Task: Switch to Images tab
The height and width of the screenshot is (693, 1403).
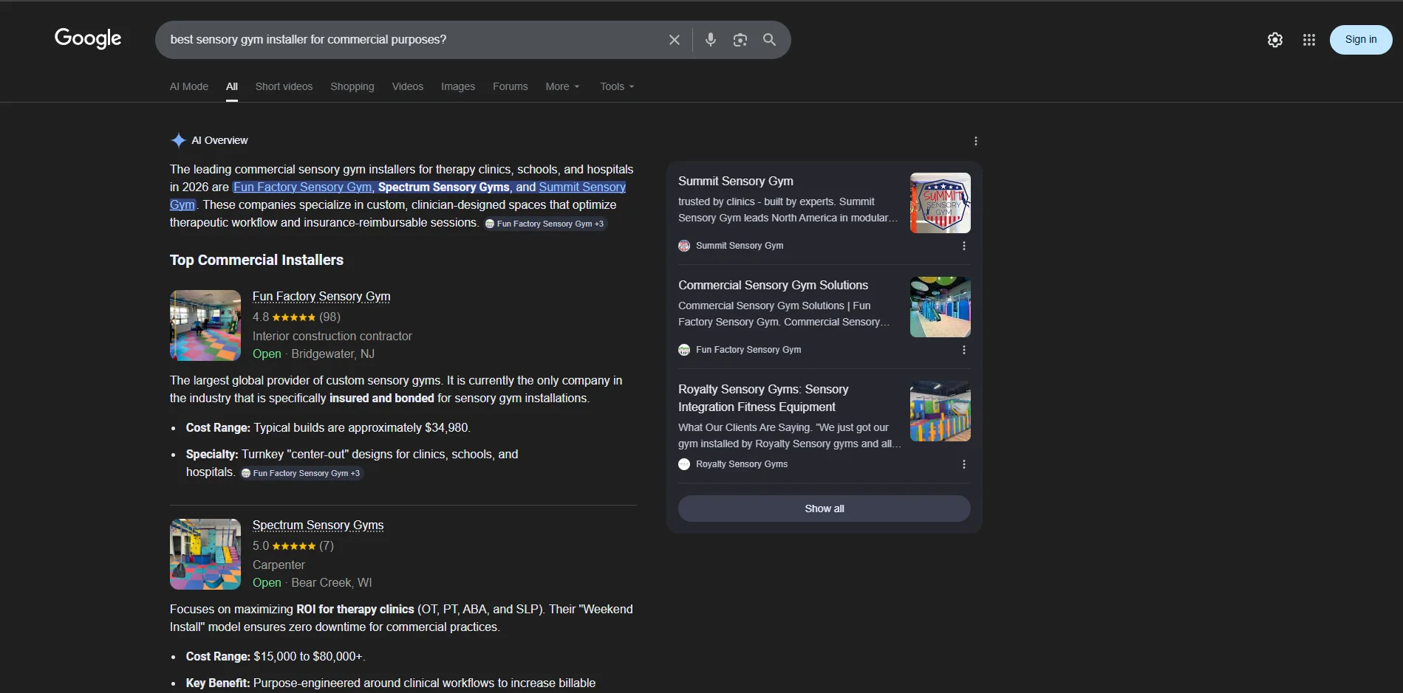Action: tap(458, 86)
